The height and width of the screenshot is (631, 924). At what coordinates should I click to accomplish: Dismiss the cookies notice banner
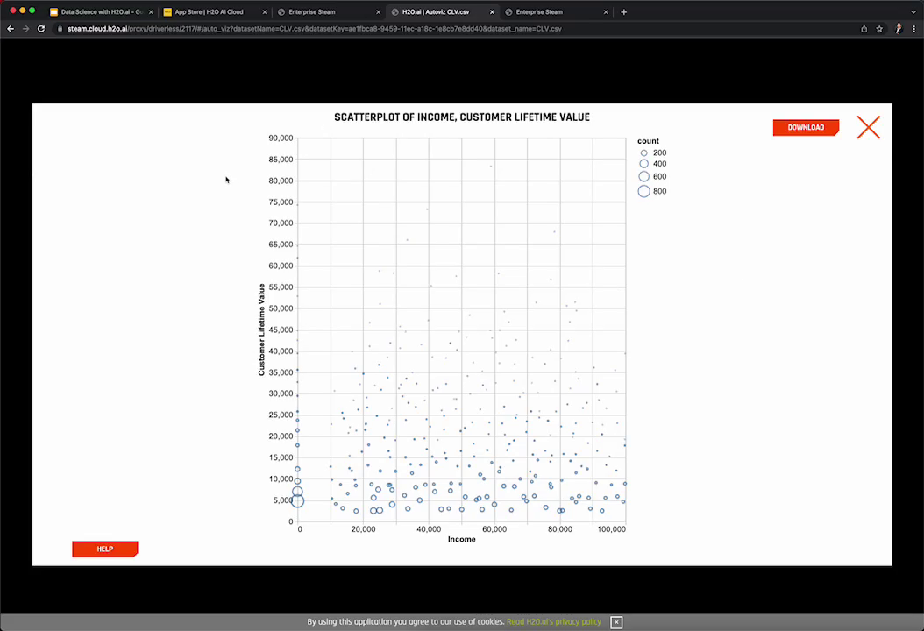(616, 621)
